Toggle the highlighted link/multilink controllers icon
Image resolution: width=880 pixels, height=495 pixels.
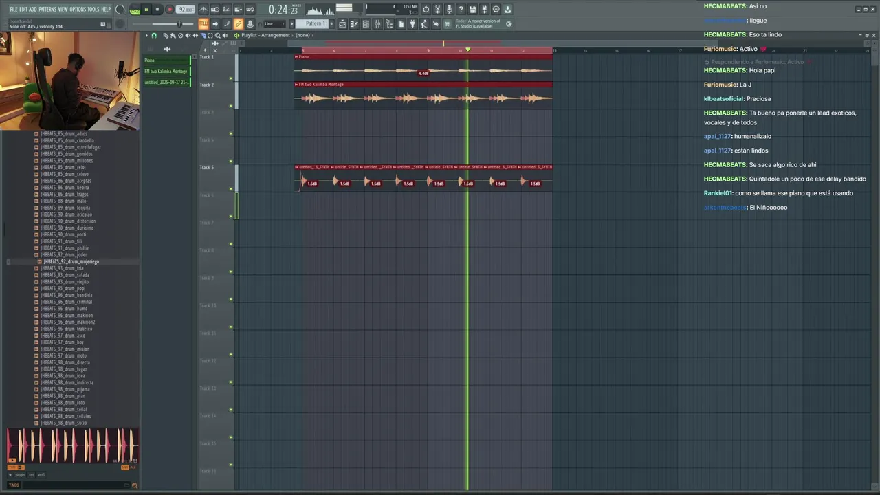coord(239,23)
